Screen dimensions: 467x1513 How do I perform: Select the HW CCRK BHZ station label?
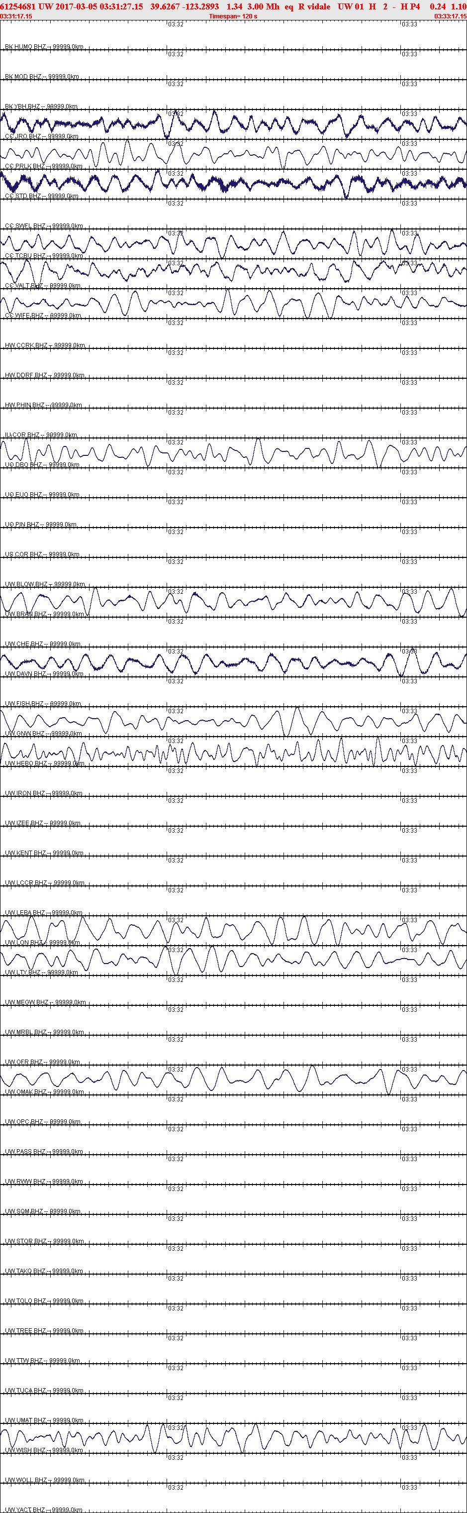click(x=45, y=345)
